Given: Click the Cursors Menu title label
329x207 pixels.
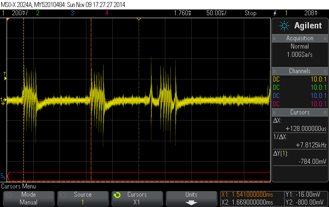Looking at the screenshot, I should [x=19, y=186].
